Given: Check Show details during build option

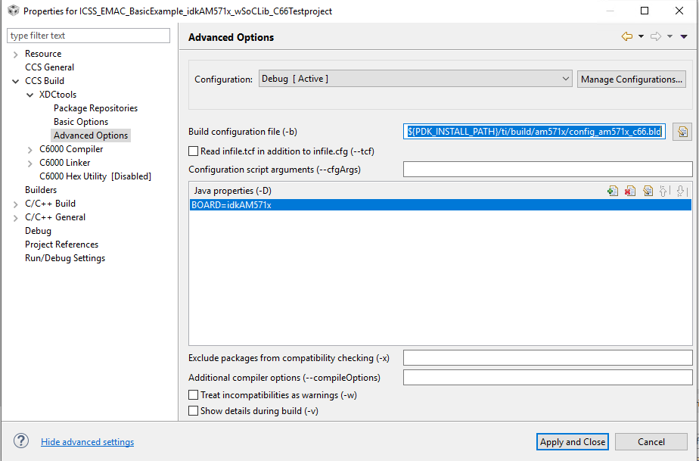Looking at the screenshot, I should point(194,411).
